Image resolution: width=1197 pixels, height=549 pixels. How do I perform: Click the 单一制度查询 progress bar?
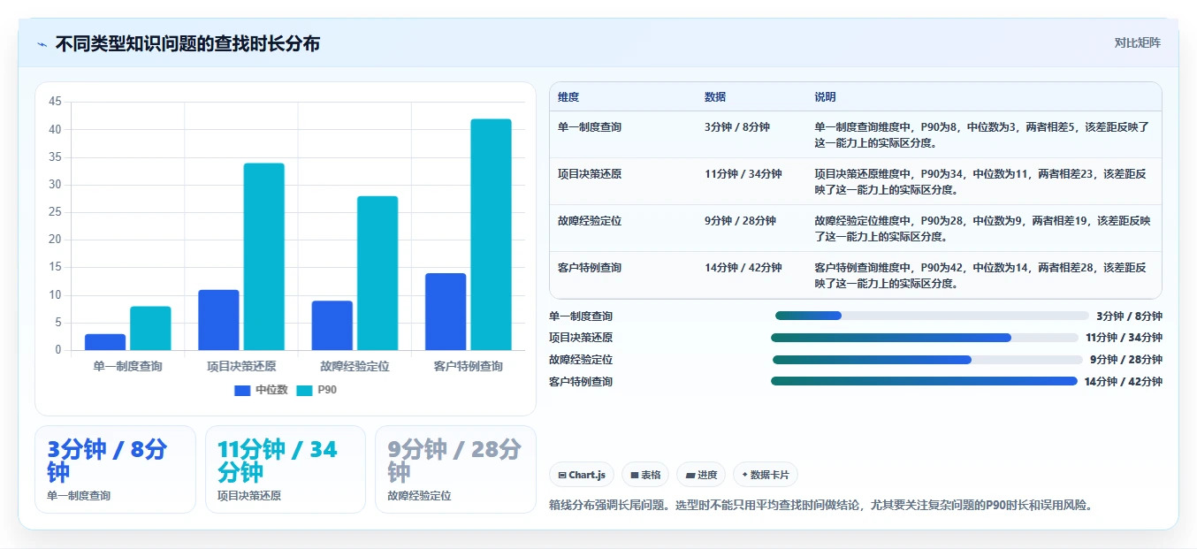click(932, 316)
